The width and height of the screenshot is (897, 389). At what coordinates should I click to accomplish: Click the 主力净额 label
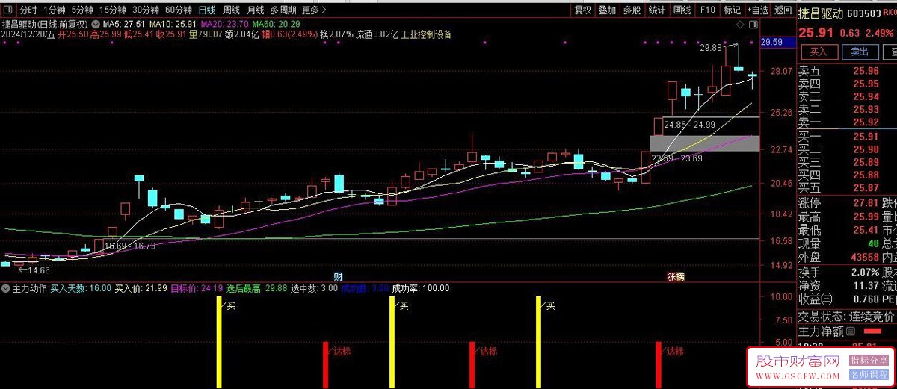tap(821, 331)
